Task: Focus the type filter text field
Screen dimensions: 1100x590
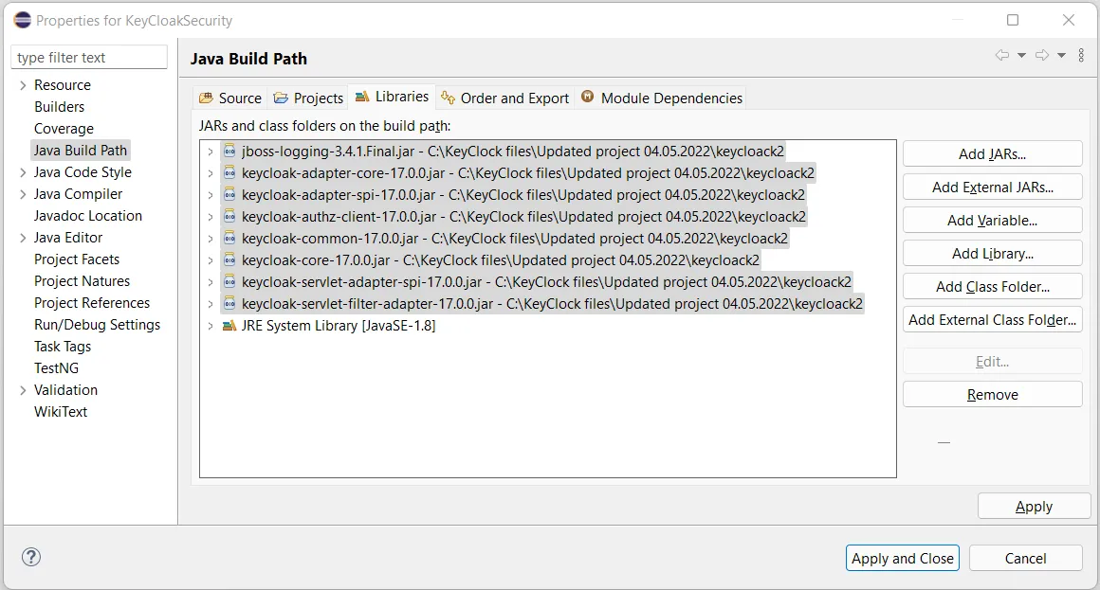Action: pos(89,58)
